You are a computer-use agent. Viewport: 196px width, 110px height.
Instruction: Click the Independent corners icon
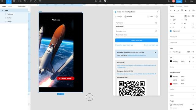pos(193,27)
